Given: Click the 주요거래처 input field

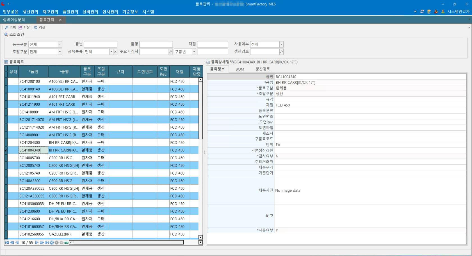Looking at the screenshot, I should pos(154,52).
